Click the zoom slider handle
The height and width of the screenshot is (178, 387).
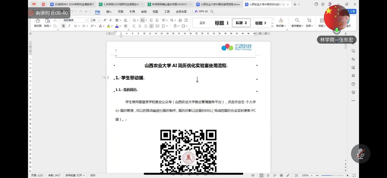click(333, 175)
